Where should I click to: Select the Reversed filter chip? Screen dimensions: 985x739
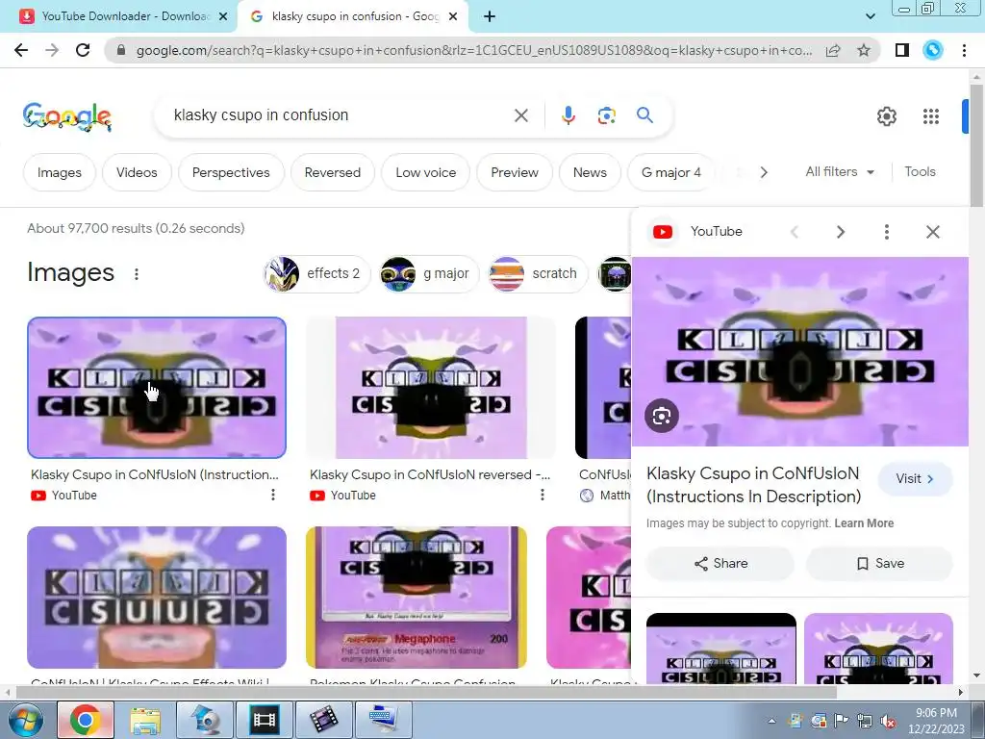[332, 172]
